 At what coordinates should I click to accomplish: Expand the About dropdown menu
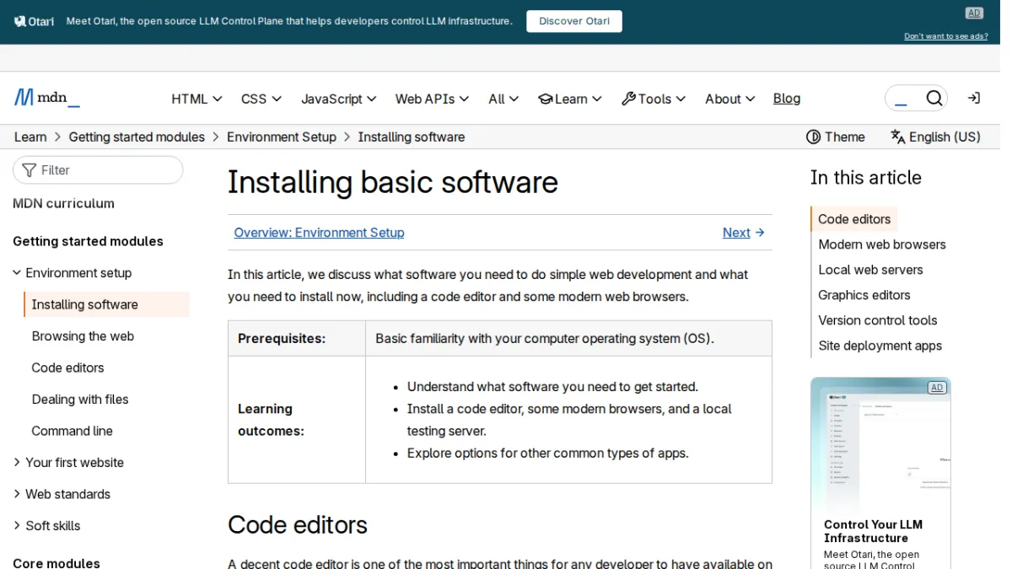(730, 99)
